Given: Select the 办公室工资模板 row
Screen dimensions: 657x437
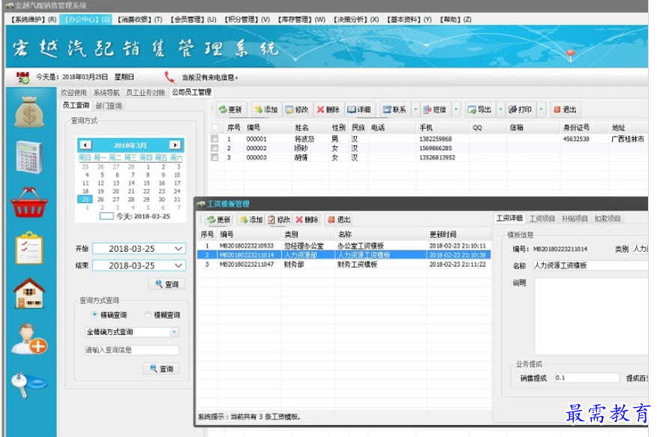Looking at the screenshot, I should click(343, 246).
